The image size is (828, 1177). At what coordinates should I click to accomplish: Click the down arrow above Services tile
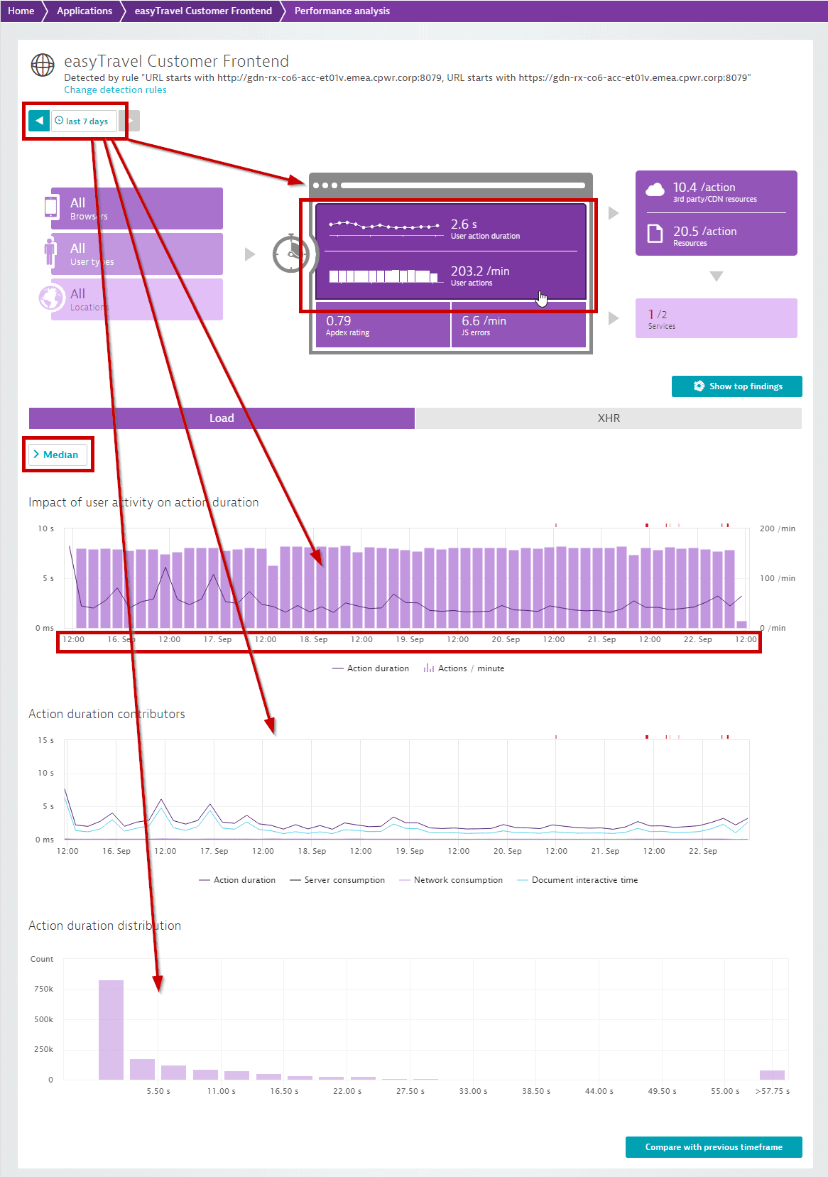pos(717,276)
